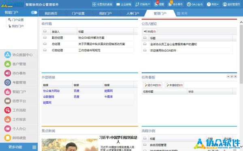Open headline 习近平:中国梦归根到底是人

point(118,139)
